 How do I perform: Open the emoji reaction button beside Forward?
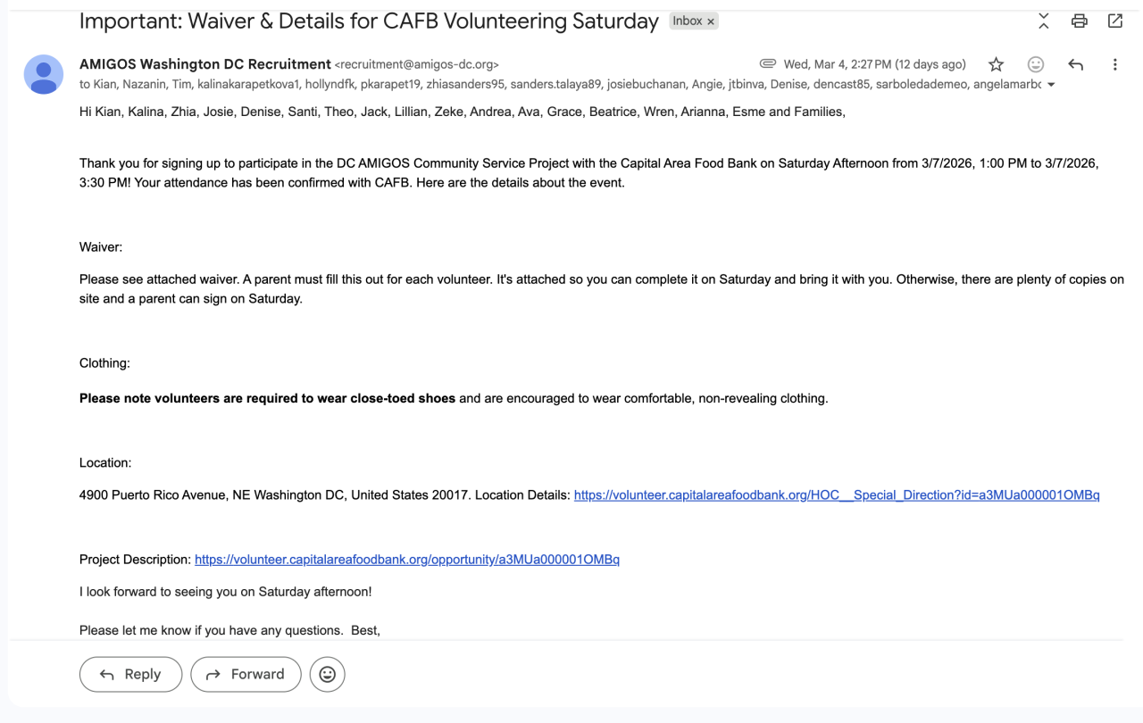[327, 674]
